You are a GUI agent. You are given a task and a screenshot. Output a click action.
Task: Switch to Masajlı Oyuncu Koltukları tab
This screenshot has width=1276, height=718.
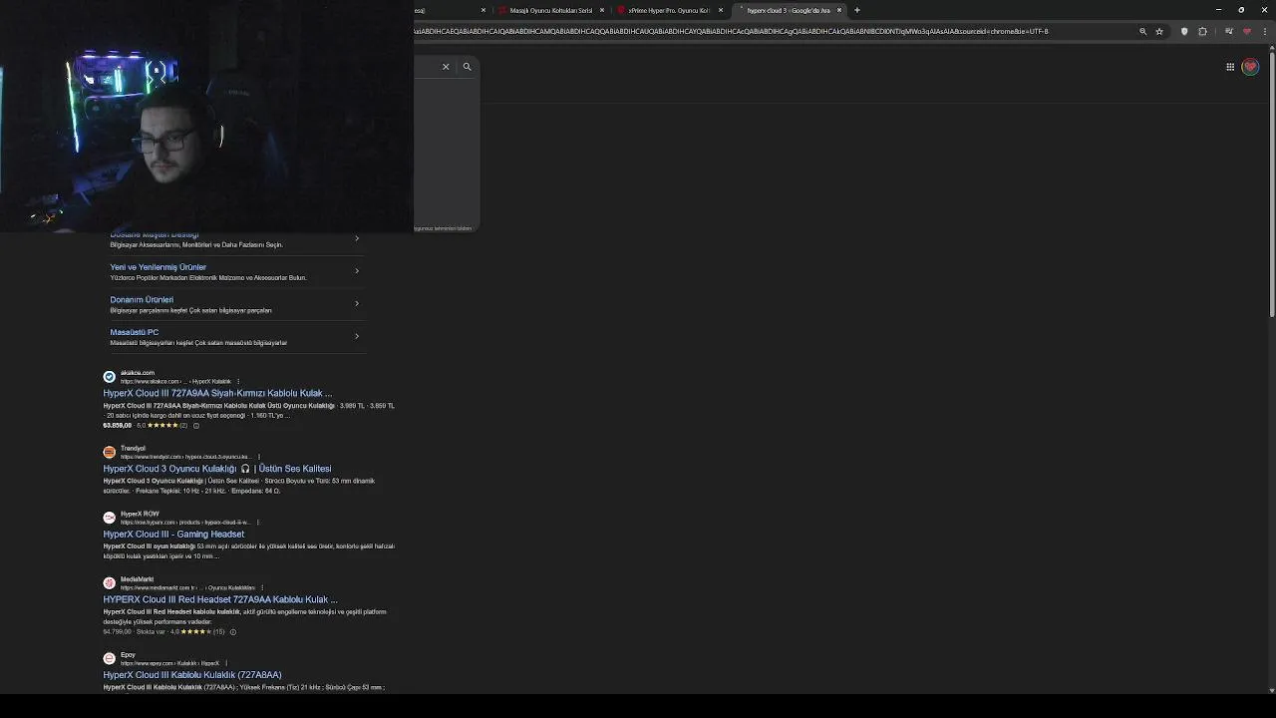[550, 10]
